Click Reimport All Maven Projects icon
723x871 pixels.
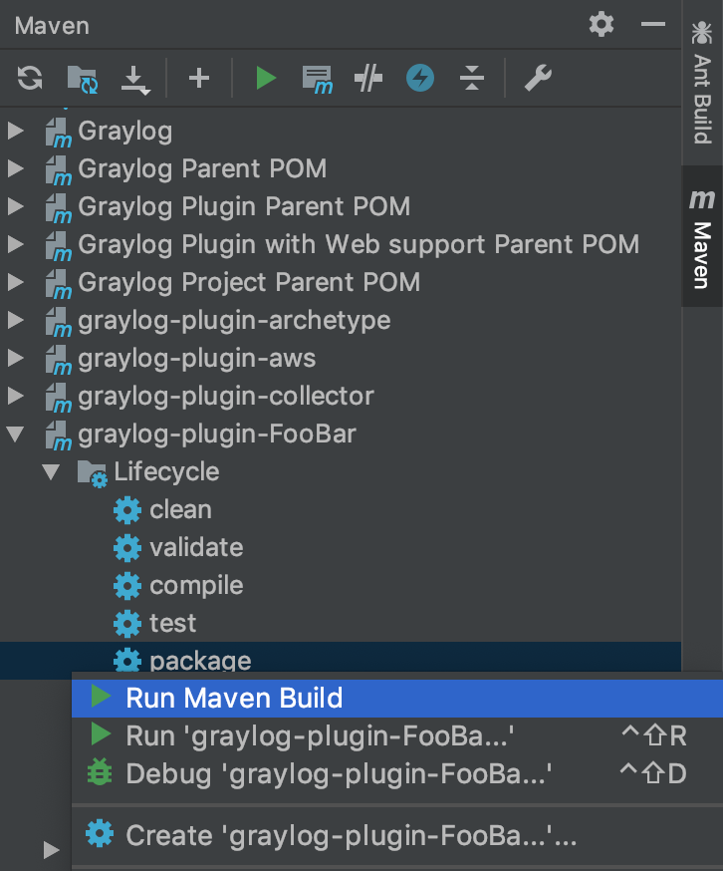[x=30, y=78]
